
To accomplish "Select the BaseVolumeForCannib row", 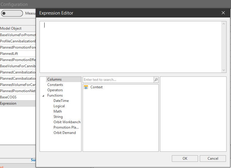I will 18,66.
